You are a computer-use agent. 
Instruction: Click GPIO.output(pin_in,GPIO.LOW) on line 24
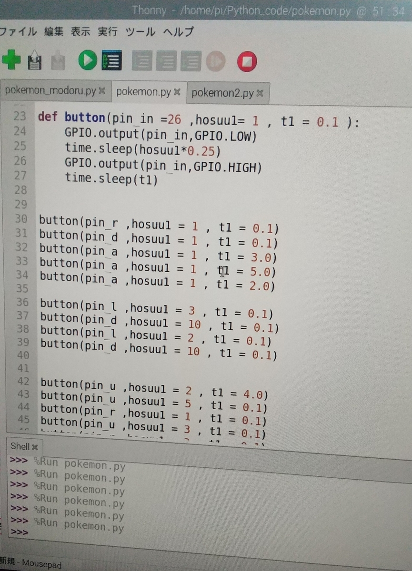(x=161, y=136)
